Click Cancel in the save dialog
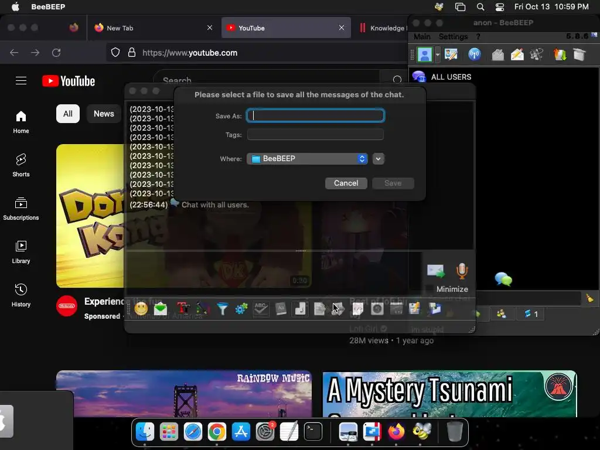Image resolution: width=600 pixels, height=450 pixels. point(346,183)
